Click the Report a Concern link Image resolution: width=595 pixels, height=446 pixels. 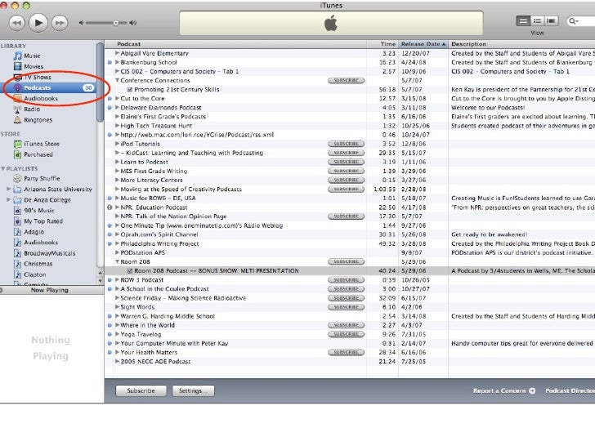click(504, 390)
